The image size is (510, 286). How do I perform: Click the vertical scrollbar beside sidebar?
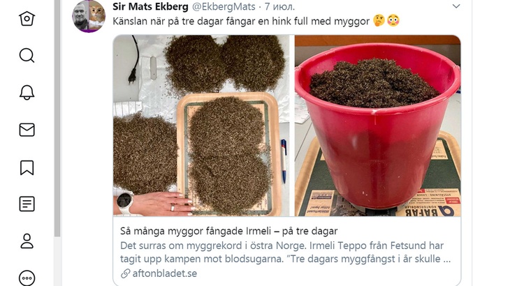point(57,119)
